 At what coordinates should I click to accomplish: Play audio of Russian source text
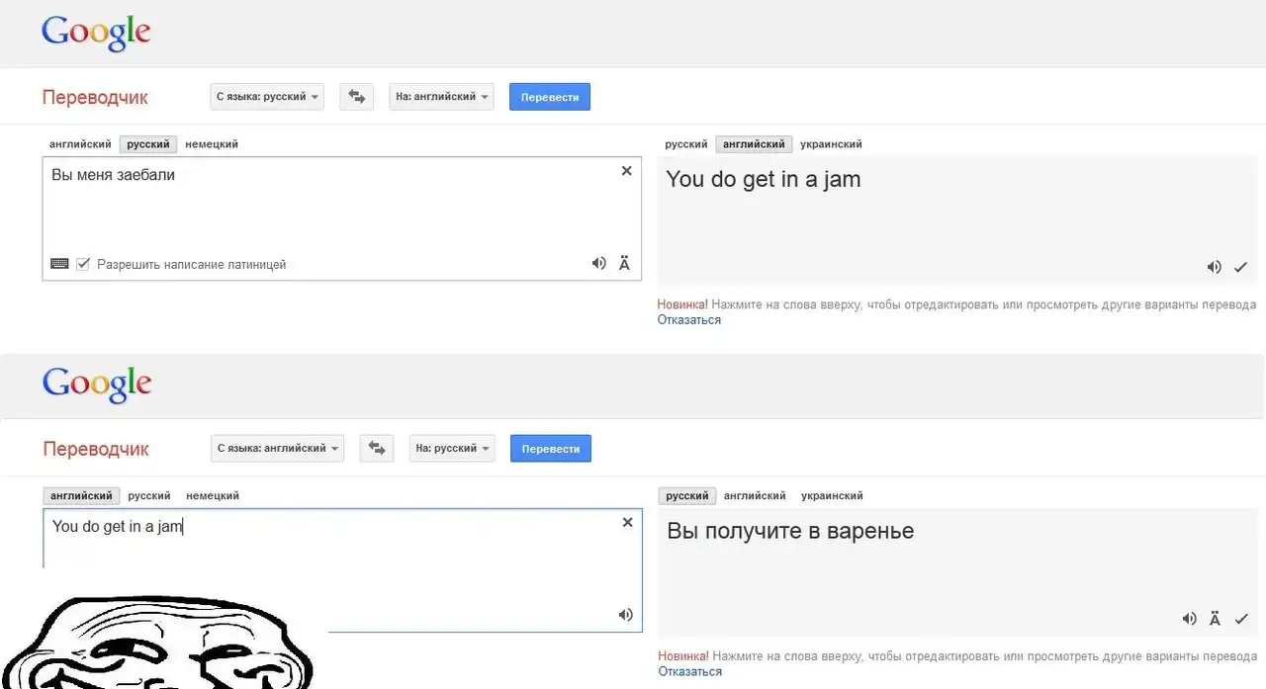click(x=598, y=263)
